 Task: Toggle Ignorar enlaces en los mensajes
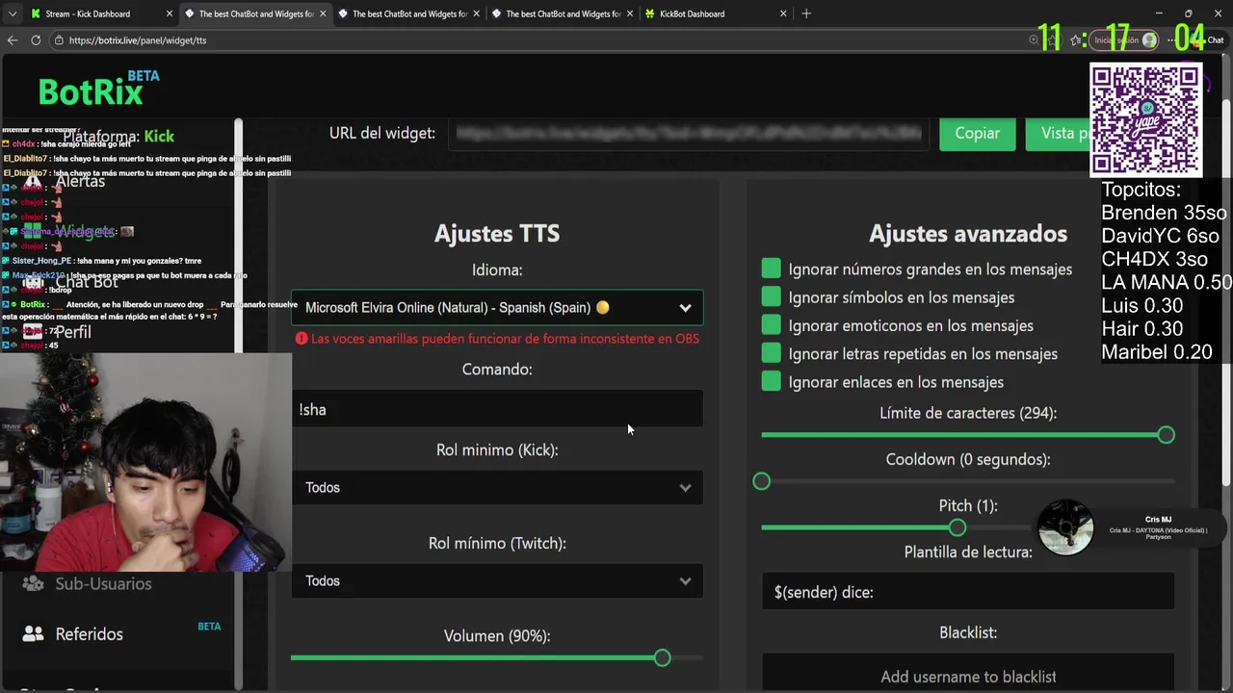pyautogui.click(x=771, y=381)
